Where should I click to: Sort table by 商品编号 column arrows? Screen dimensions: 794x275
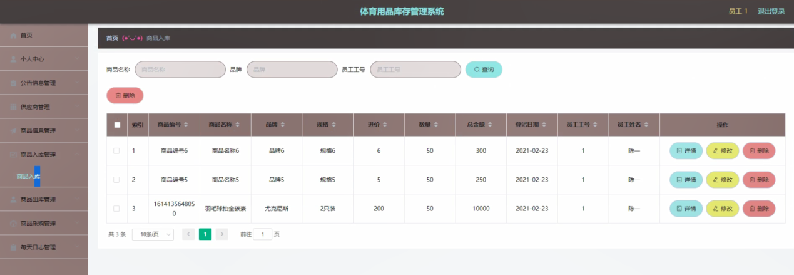185,125
